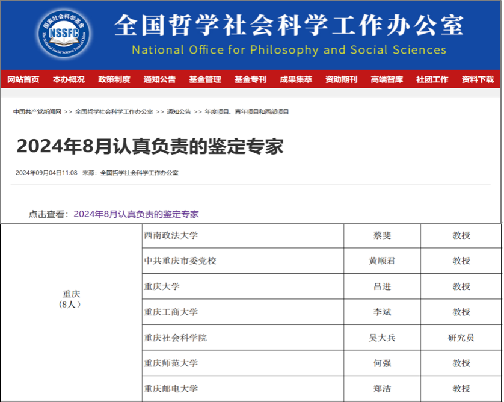Open the 基金专刊 section

tap(250, 79)
